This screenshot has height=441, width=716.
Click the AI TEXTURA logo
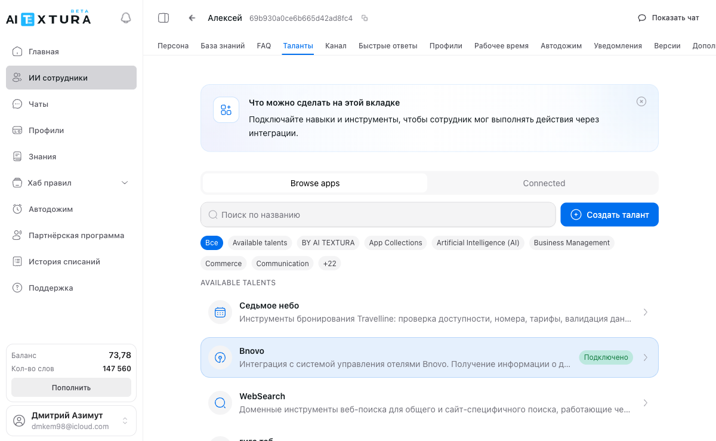pyautogui.click(x=48, y=18)
